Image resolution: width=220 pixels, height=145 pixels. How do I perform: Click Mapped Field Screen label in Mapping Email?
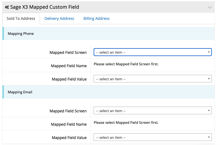tap(68, 111)
